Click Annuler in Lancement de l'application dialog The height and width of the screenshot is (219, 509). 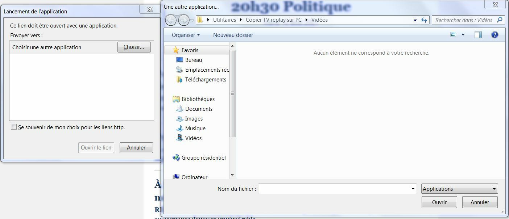136,147
